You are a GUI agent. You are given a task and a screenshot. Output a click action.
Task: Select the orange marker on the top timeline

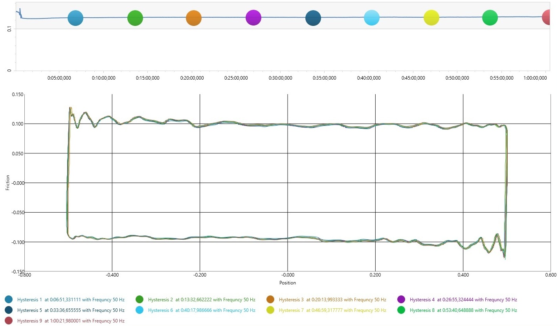[193, 18]
